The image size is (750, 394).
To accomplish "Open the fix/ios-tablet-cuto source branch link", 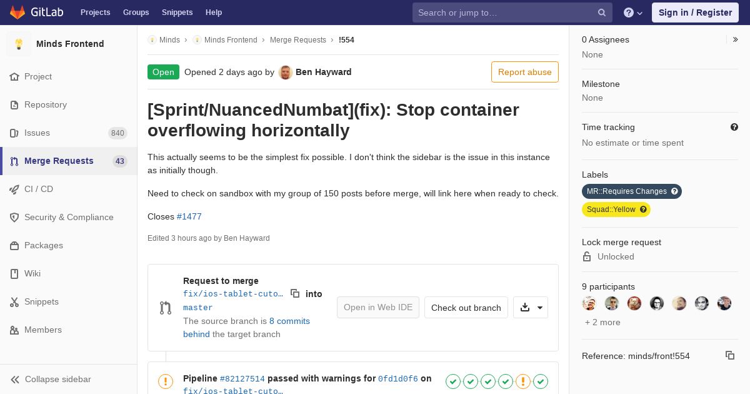I will tap(233, 294).
